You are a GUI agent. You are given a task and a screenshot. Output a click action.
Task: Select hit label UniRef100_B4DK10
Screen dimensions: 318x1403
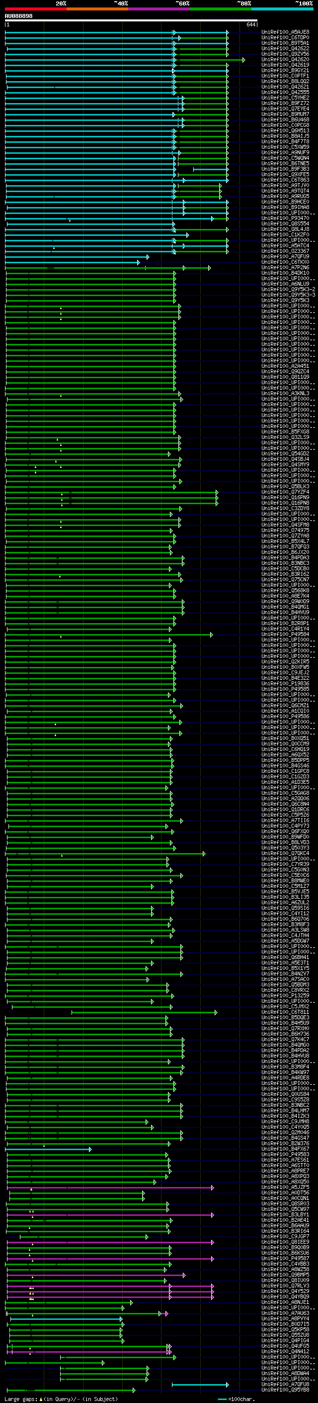[x=285, y=273]
